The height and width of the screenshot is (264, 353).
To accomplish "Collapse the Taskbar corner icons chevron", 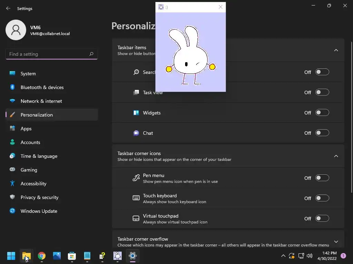I will (x=336, y=156).
